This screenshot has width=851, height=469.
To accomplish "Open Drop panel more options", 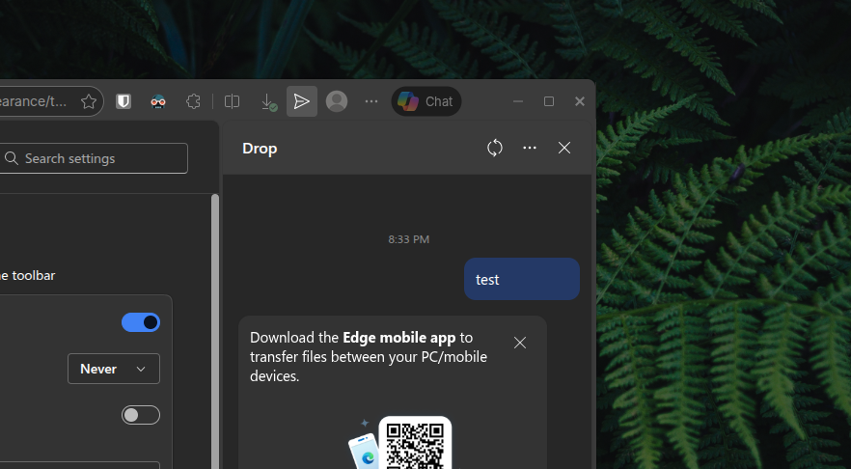I will click(530, 148).
